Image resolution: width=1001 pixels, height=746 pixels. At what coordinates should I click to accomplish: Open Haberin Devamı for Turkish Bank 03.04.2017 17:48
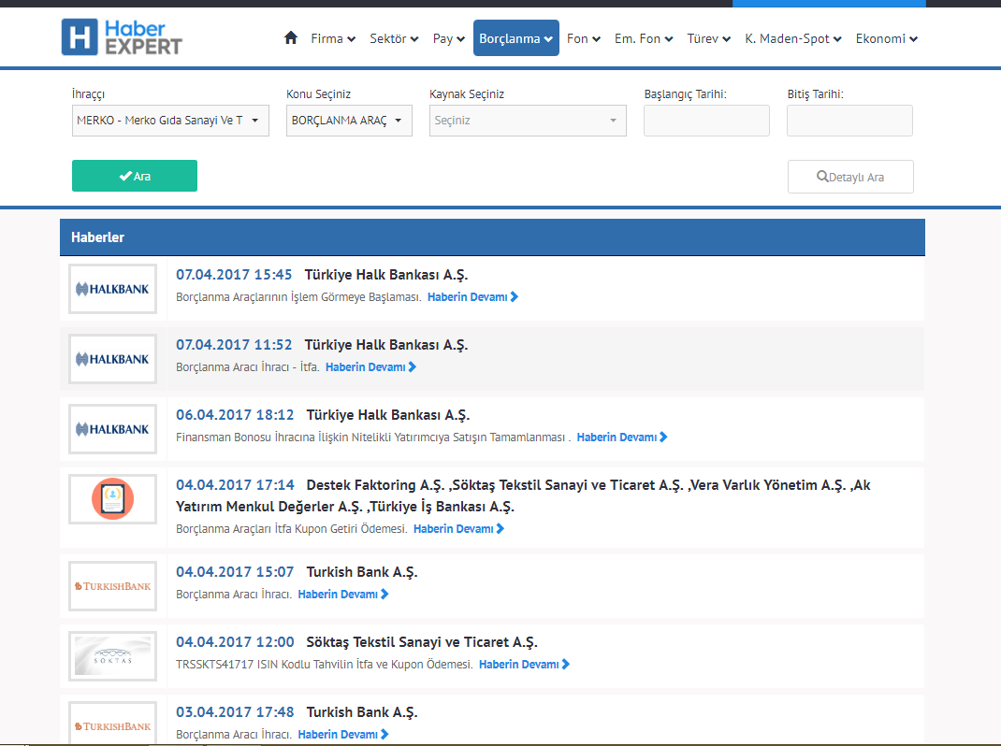click(x=342, y=735)
